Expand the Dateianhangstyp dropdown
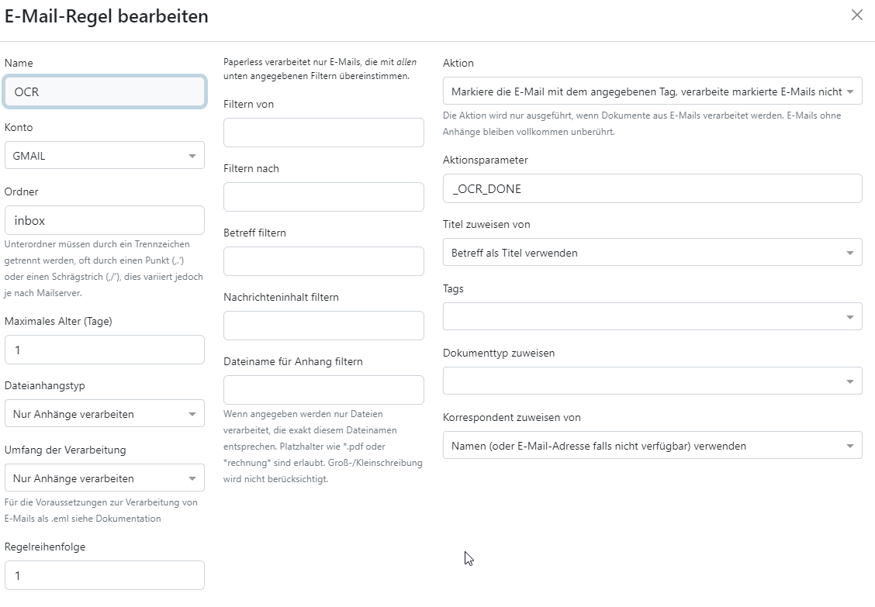Screen dimensions: 875x607 105,413
